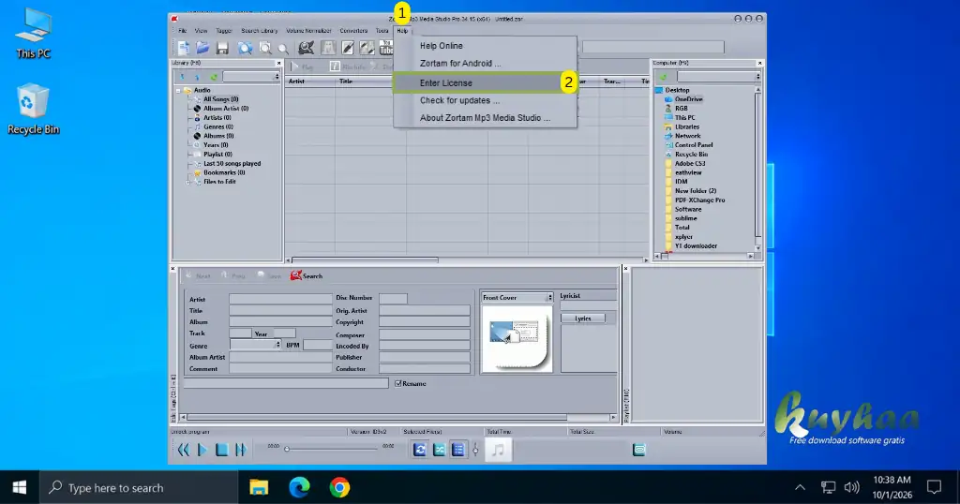This screenshot has width=960, height=504.
Task: Click the Title column header
Action: [x=370, y=82]
